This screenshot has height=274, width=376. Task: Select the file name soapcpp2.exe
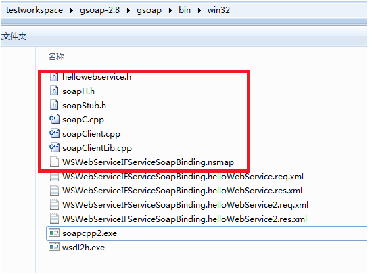[x=90, y=233]
